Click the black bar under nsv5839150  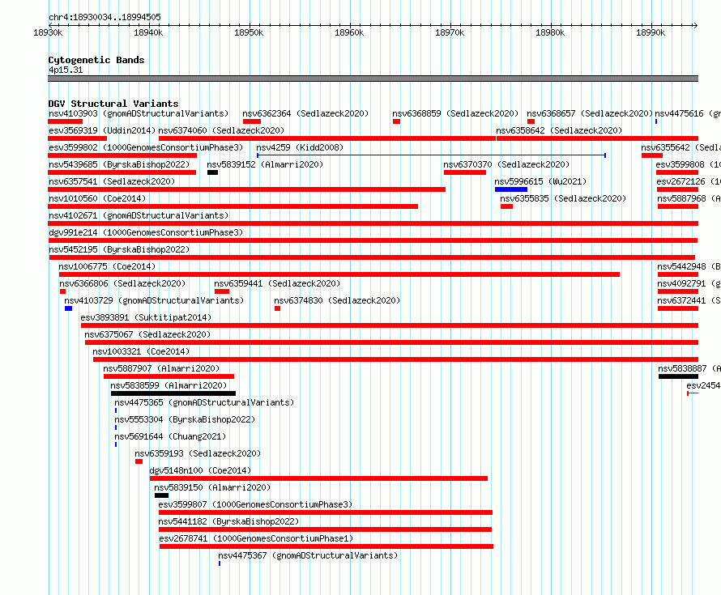[161, 495]
